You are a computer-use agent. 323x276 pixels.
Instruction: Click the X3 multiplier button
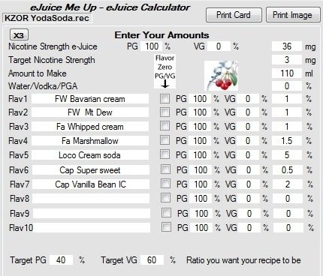19,35
